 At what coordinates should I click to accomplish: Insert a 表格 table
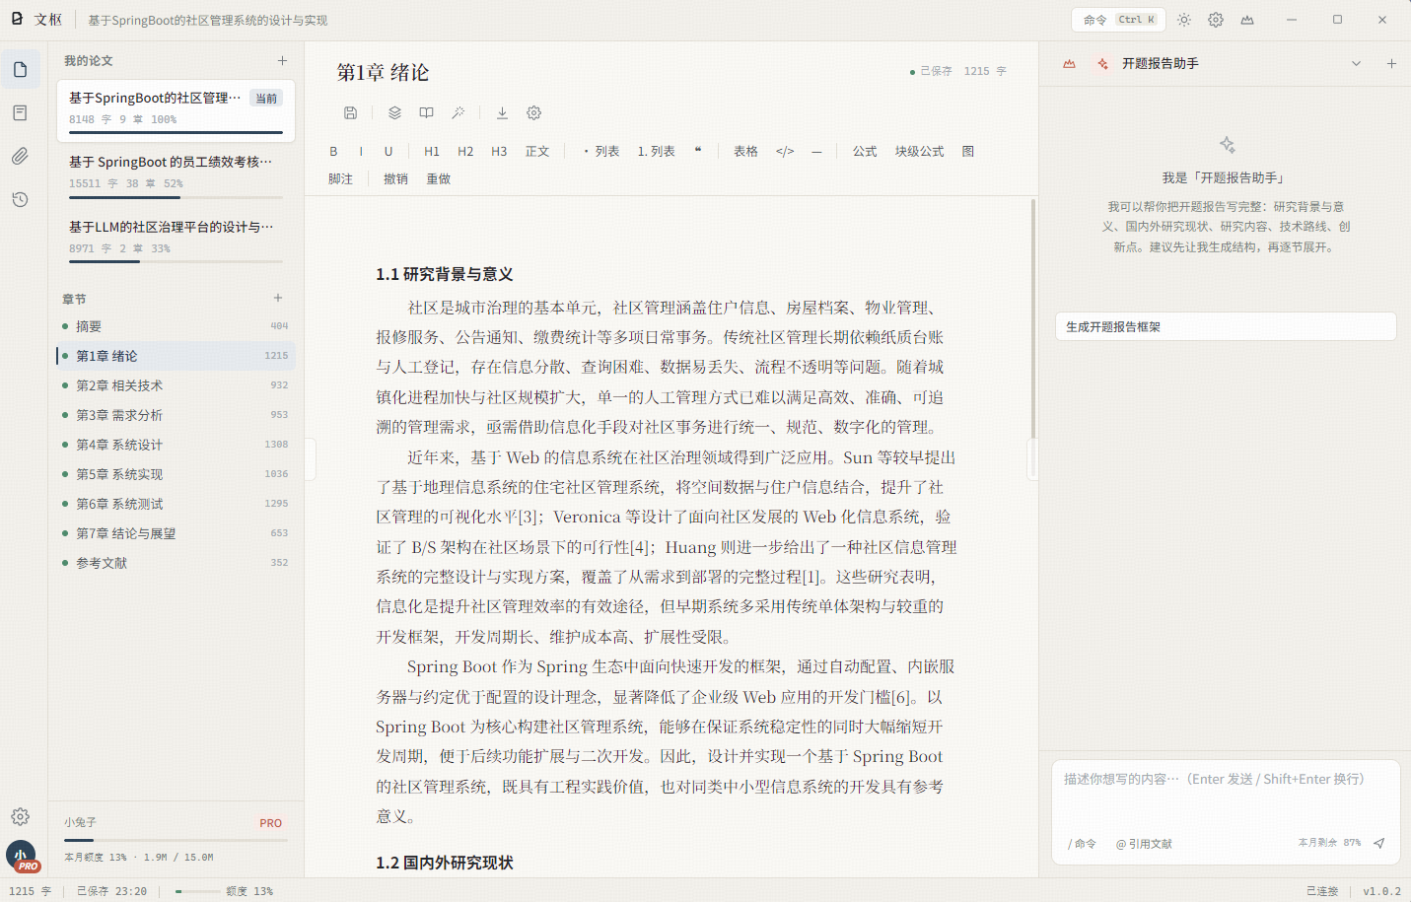click(745, 151)
